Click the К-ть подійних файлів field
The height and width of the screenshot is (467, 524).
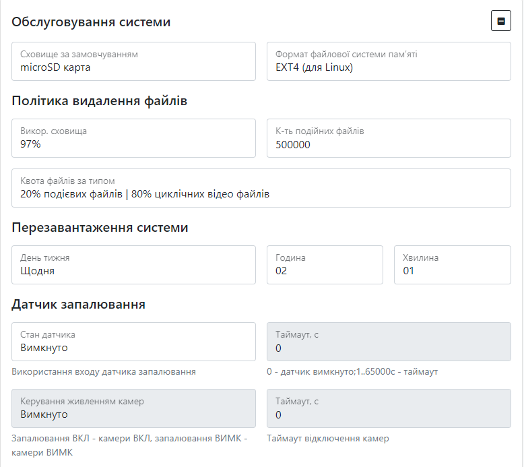click(x=389, y=138)
